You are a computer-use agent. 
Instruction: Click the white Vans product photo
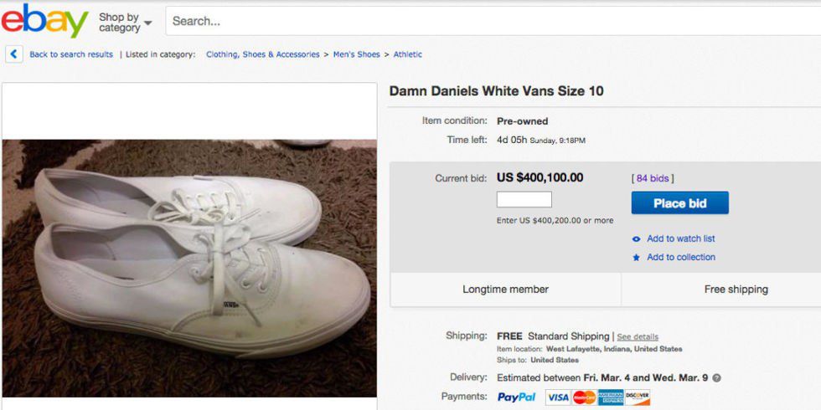coord(189,268)
